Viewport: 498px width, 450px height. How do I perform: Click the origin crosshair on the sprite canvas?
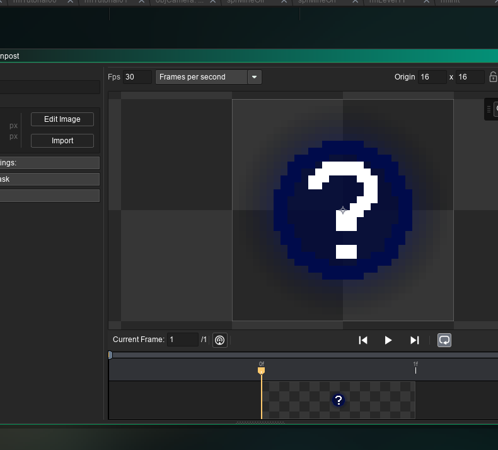point(343,210)
